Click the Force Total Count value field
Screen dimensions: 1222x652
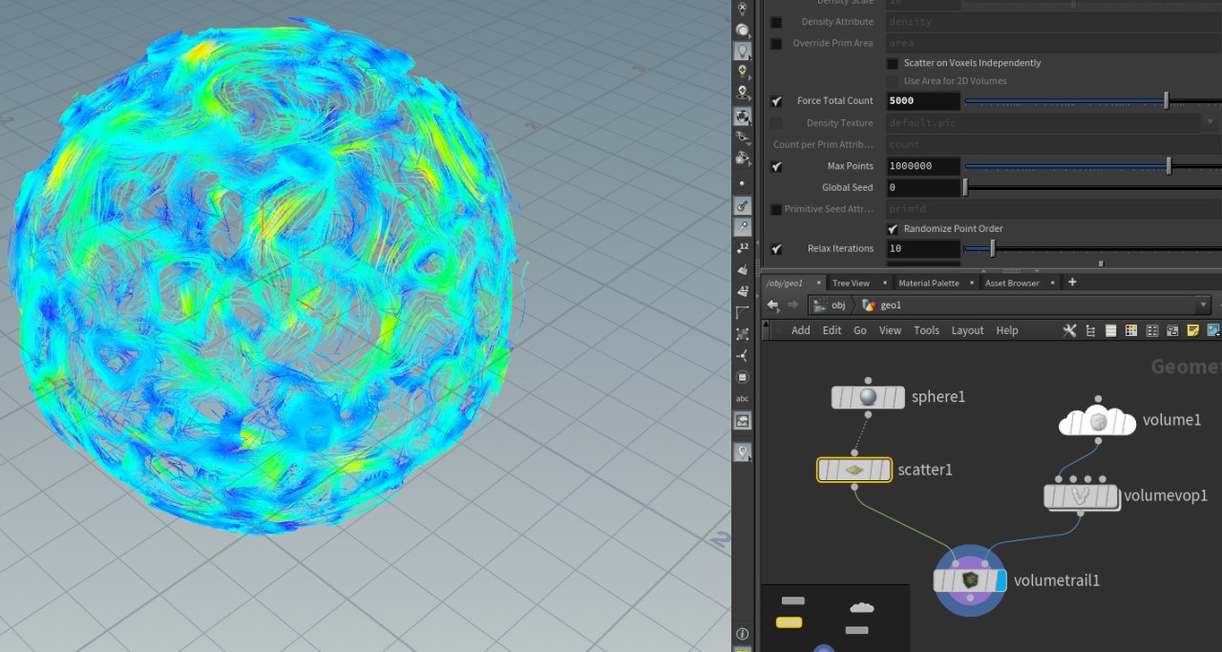(922, 101)
